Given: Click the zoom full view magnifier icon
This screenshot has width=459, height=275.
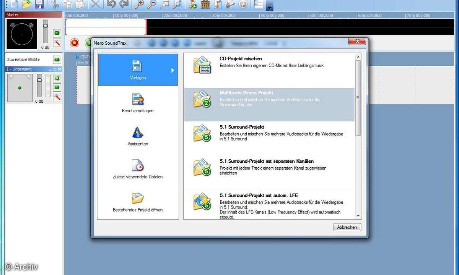Looking at the screenshot, I should click(x=177, y=4).
